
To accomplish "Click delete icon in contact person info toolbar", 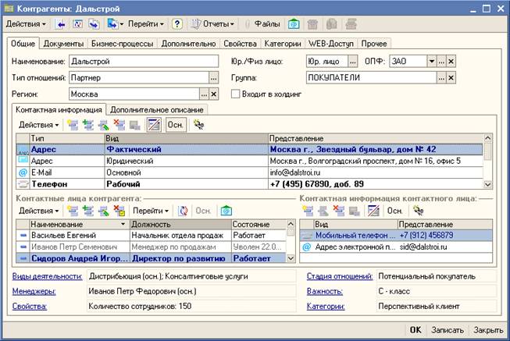I will tap(339, 211).
